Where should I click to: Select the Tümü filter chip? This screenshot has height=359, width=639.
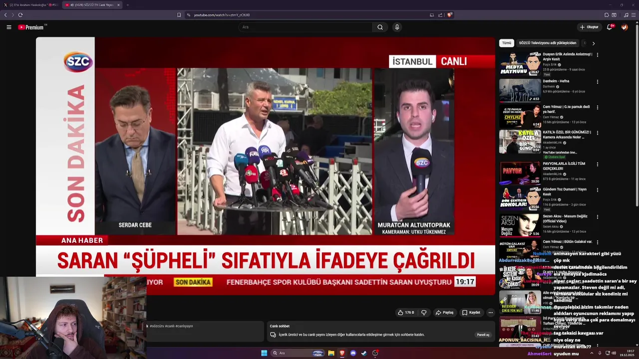pyautogui.click(x=507, y=43)
